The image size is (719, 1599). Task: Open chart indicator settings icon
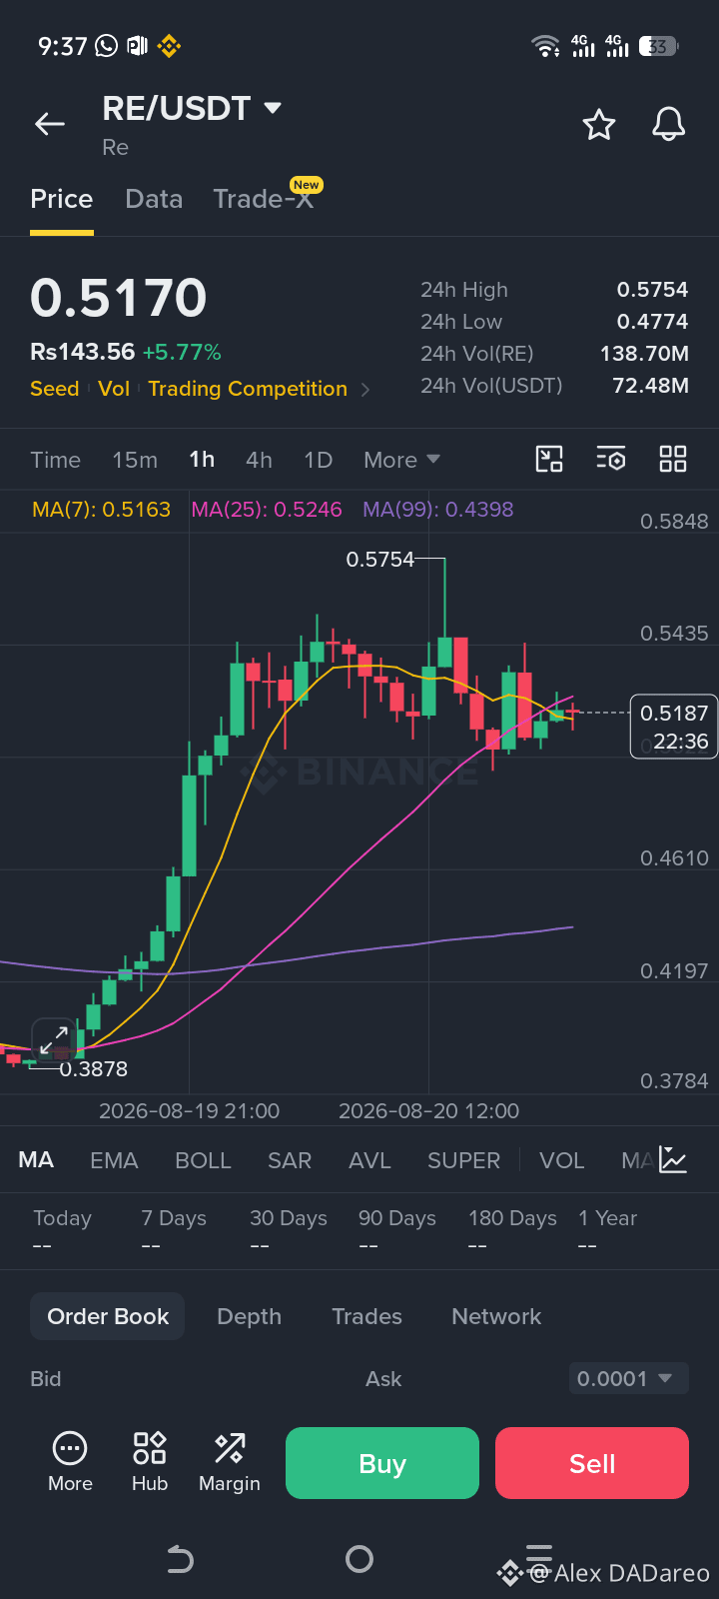[611, 459]
